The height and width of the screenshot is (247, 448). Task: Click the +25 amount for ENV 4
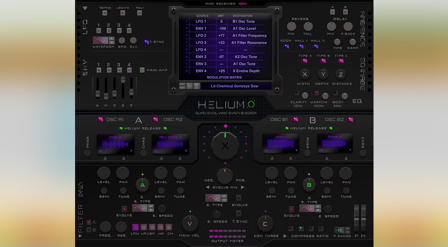point(222,71)
